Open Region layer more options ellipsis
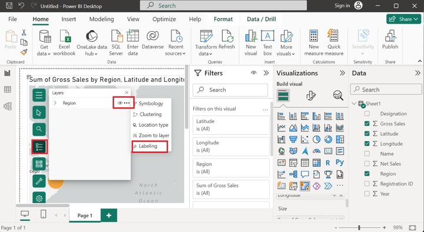424x232 pixels. click(127, 103)
